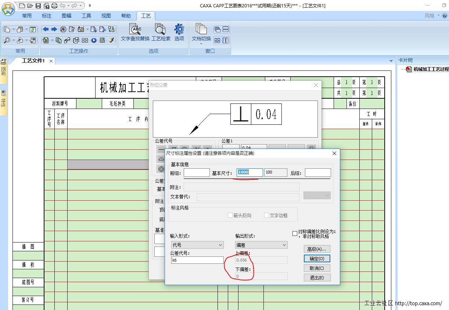The image size is (449, 310).
Task: Open the 文档切换 dropdown
Action: [x=201, y=44]
